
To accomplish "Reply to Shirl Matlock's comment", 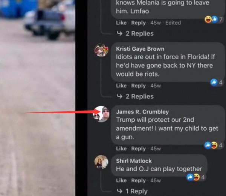I will 138,181.
